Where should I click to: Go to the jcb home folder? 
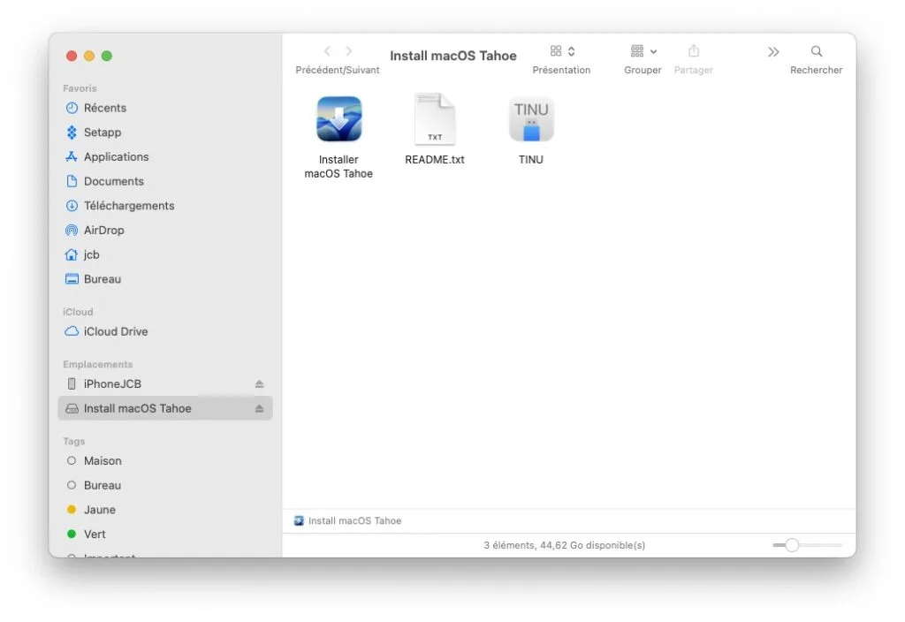click(x=164, y=254)
